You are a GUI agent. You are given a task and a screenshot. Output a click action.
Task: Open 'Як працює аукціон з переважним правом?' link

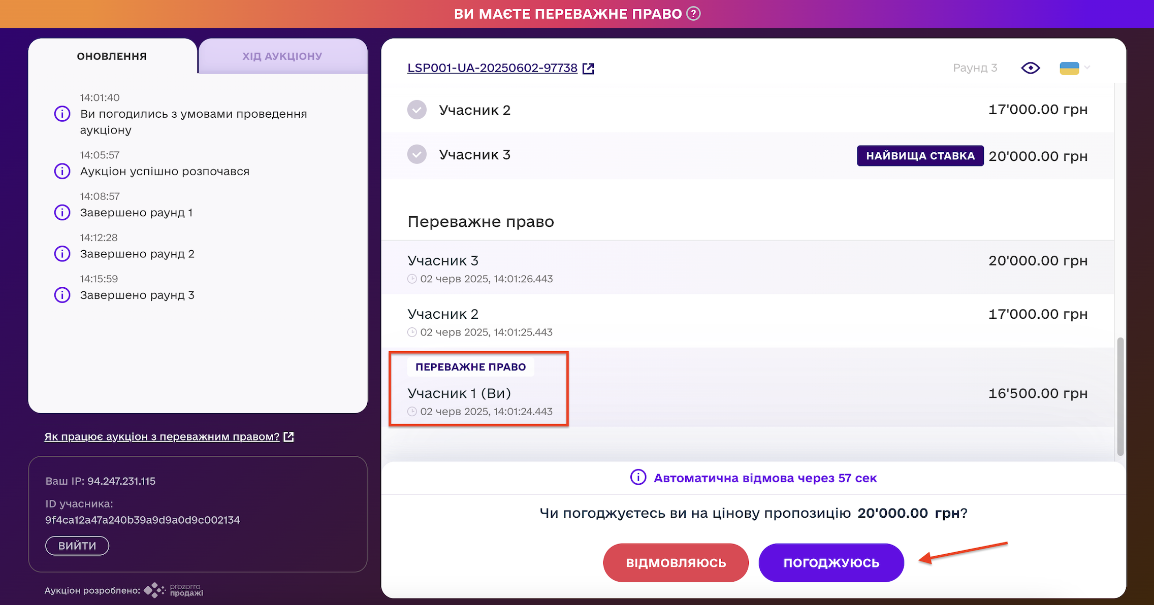pos(162,436)
